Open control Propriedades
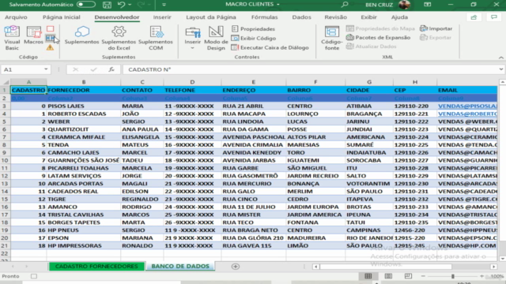The width and height of the screenshot is (506, 284). [x=253, y=29]
